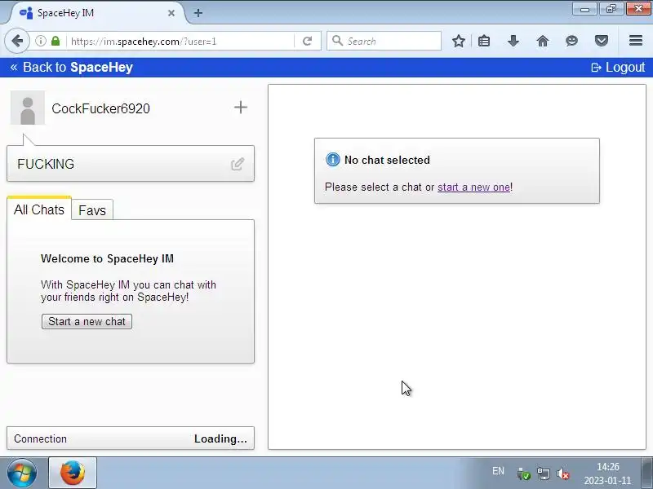
Task: Edit status message with the pencil icon
Action: tap(238, 164)
